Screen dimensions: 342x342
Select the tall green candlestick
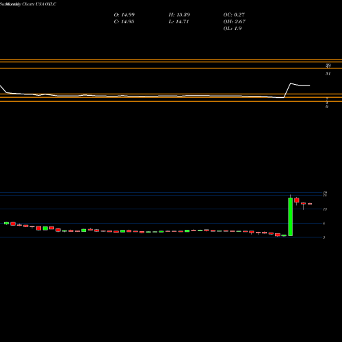[x=290, y=217]
